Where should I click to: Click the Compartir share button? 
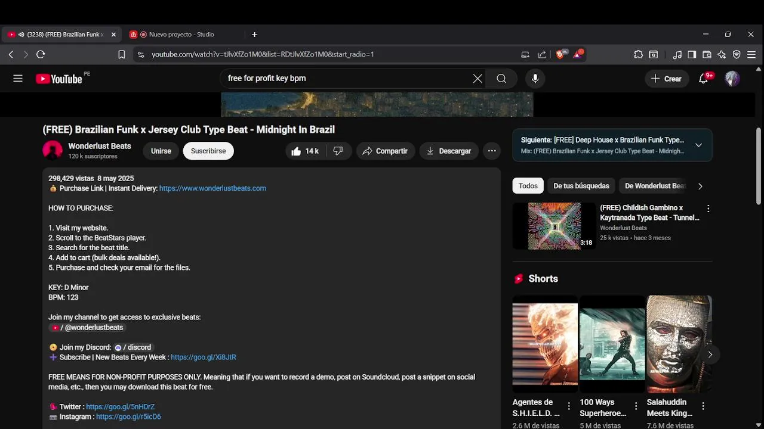[x=385, y=151]
